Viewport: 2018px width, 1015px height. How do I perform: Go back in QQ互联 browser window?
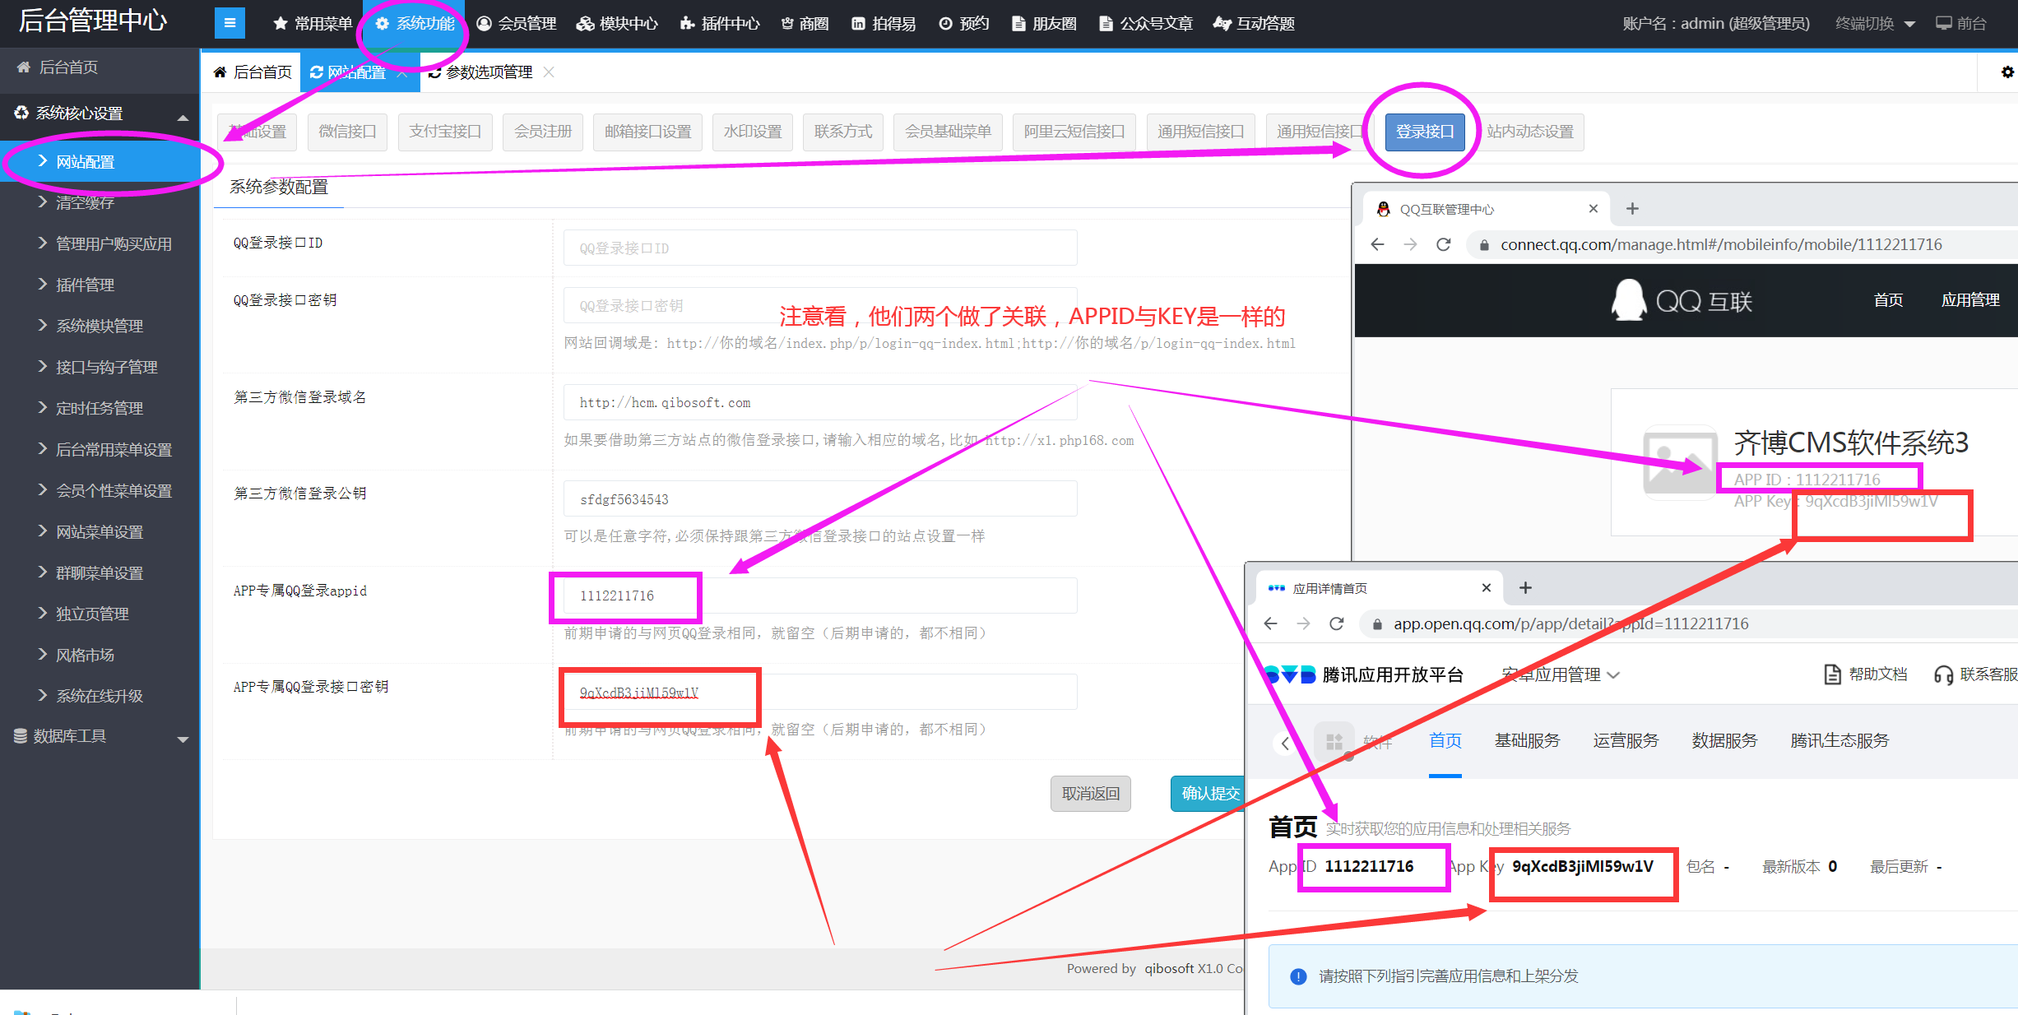click(1378, 244)
